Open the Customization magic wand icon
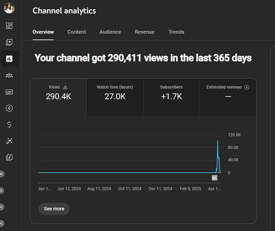The image size is (275, 231). [9, 141]
